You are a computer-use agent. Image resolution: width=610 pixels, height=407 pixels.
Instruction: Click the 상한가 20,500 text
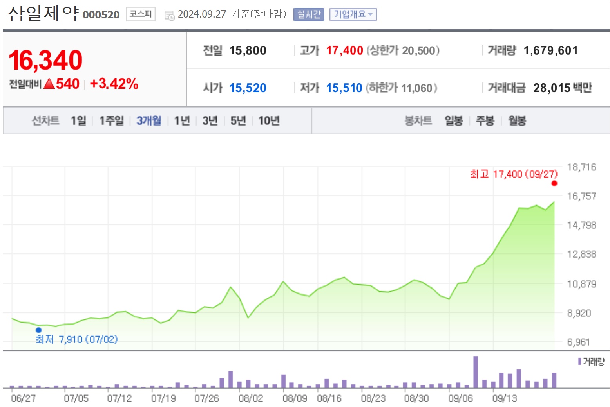(x=403, y=50)
